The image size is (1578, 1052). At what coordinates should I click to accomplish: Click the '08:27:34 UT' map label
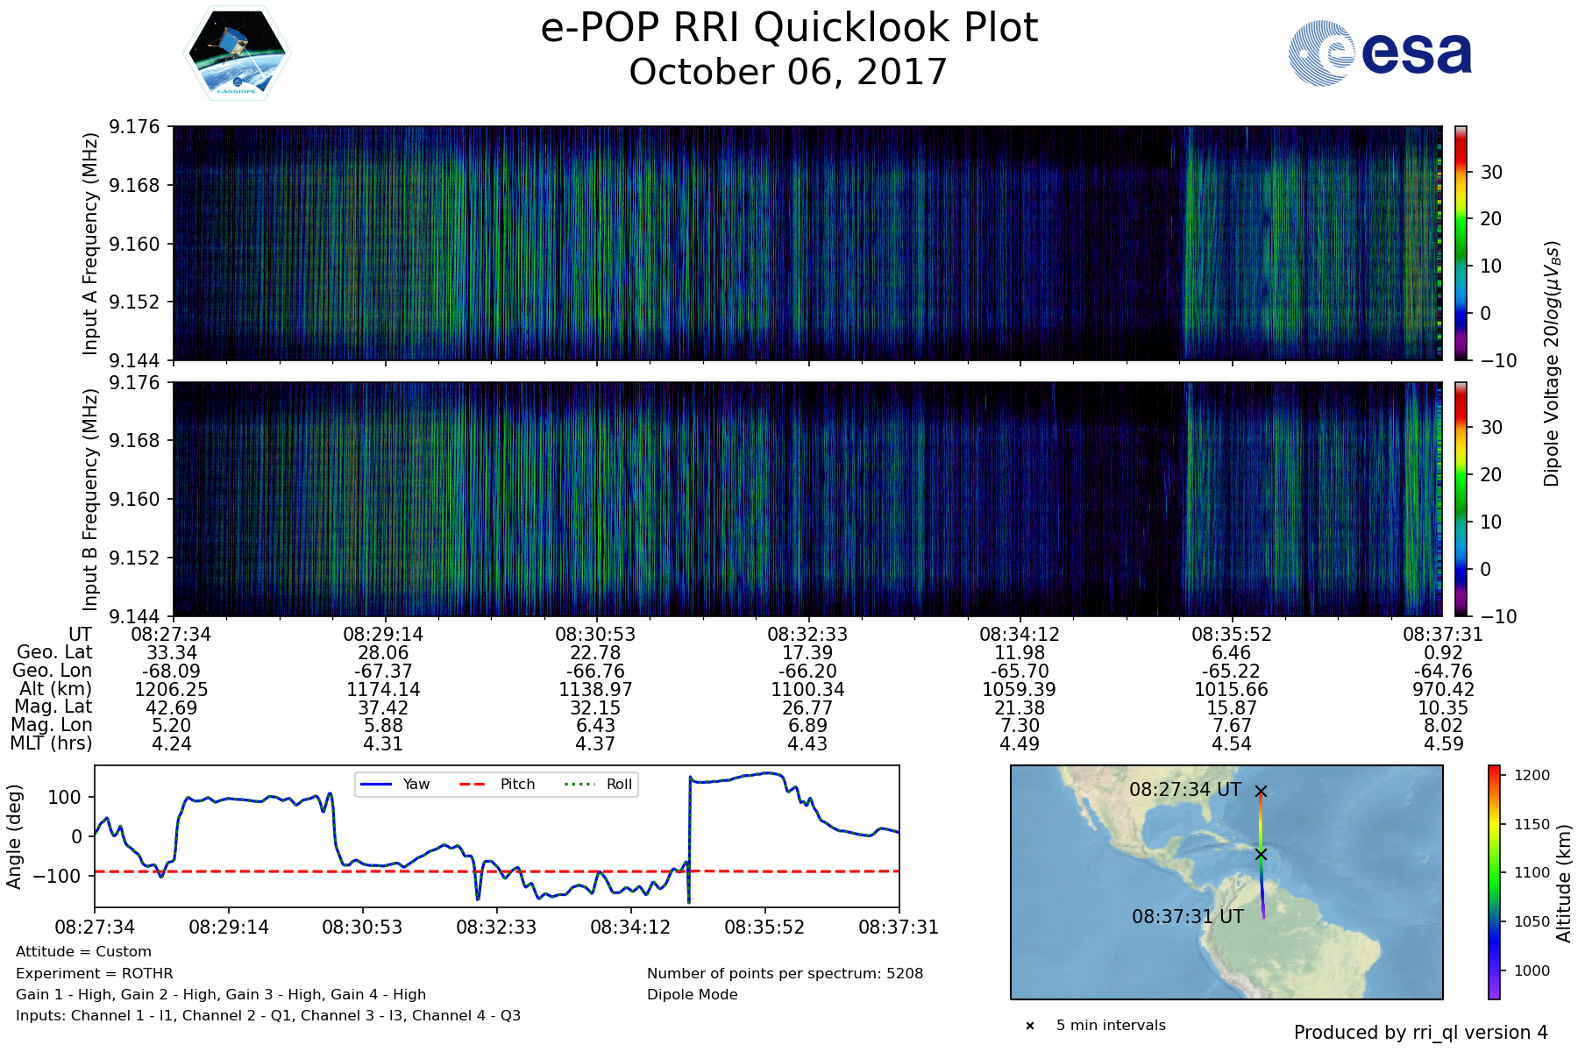pos(1185,790)
